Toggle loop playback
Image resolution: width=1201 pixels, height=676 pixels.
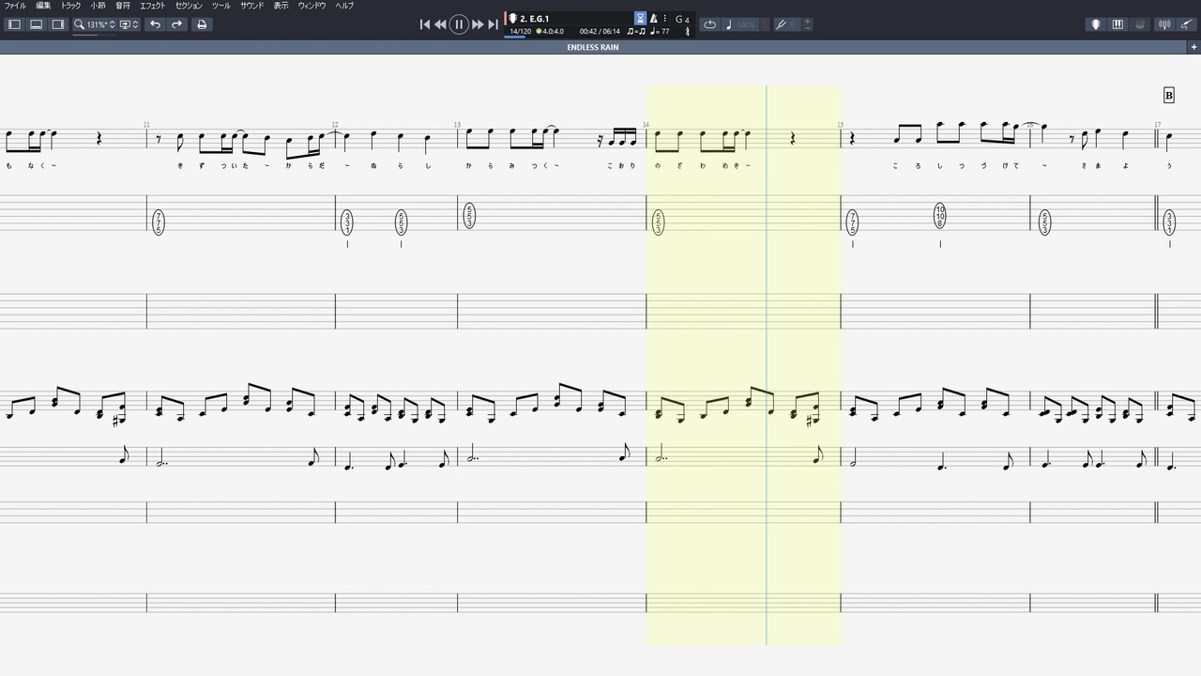coord(710,24)
